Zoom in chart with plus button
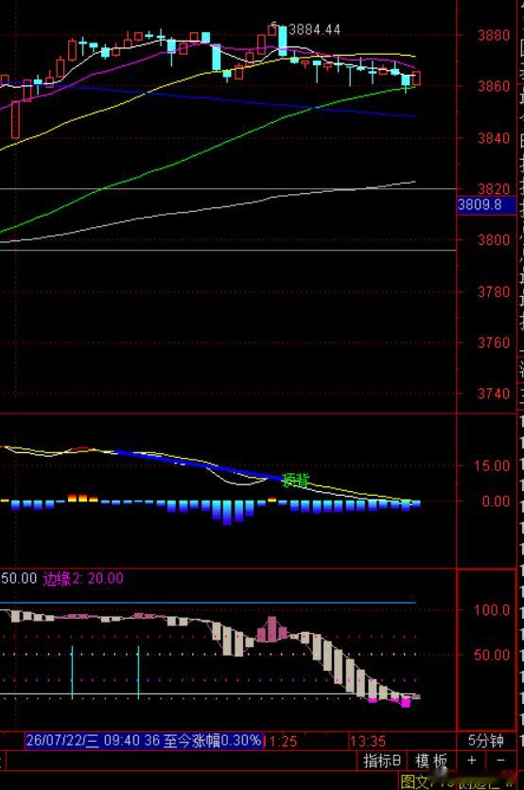 (472, 761)
